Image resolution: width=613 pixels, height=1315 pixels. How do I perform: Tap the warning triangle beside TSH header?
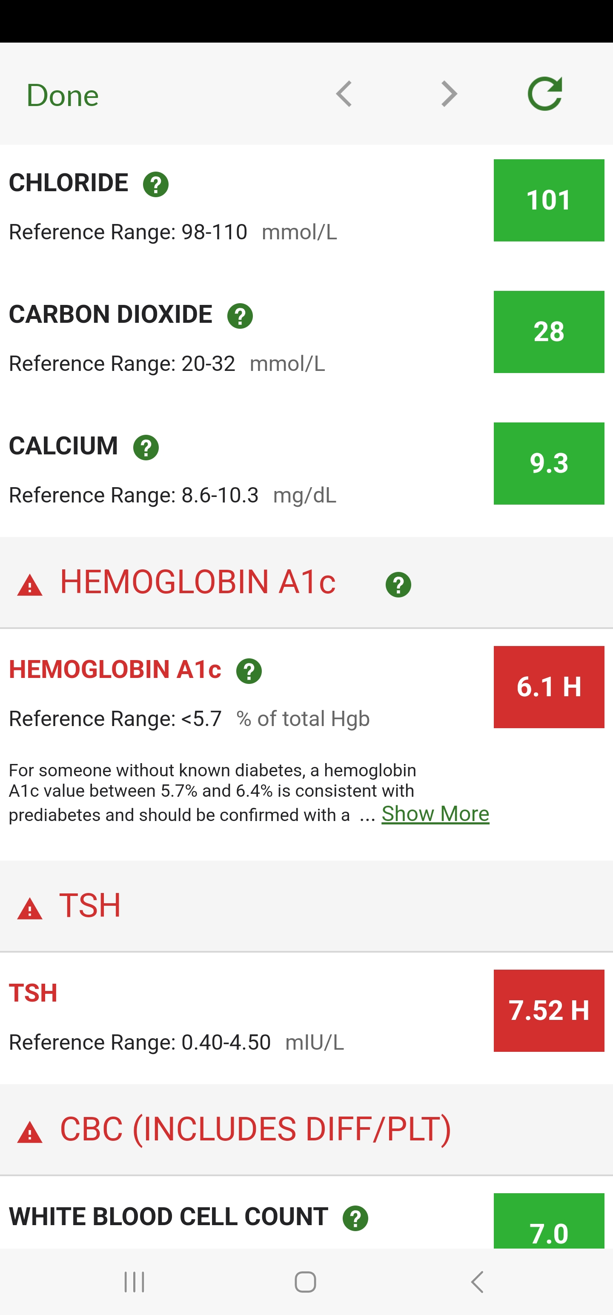(x=30, y=910)
